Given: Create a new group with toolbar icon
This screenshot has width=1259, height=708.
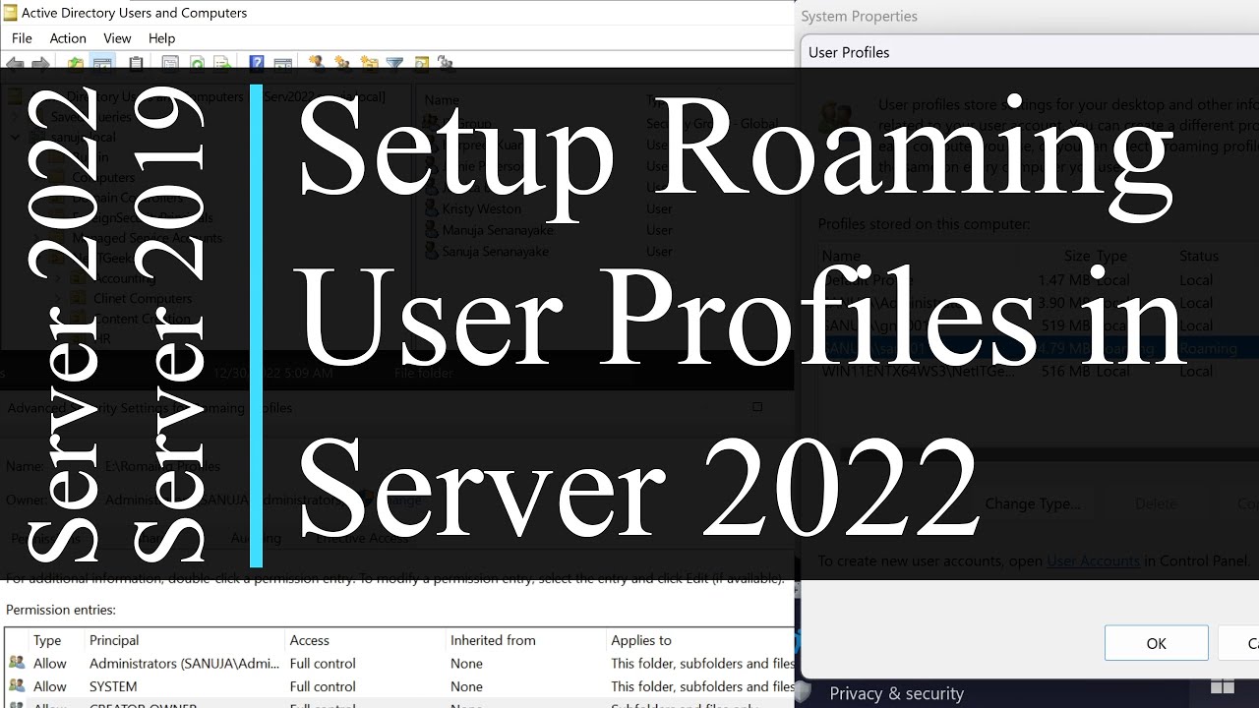Looking at the screenshot, I should (342, 64).
